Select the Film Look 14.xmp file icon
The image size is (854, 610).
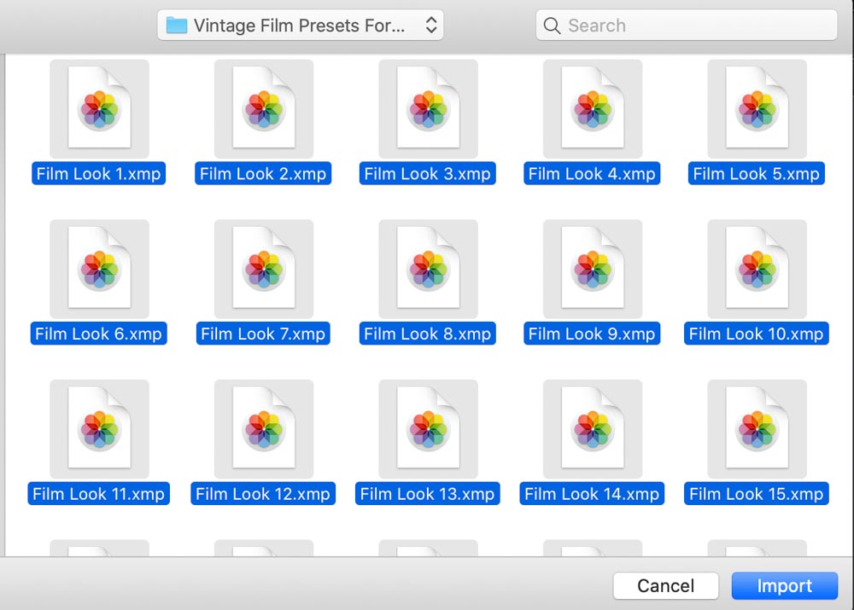(x=593, y=429)
